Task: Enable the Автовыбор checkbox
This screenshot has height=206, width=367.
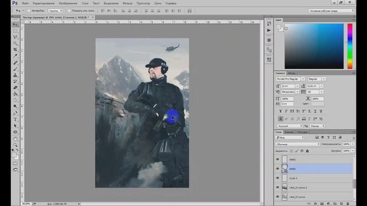Action: (x=29, y=11)
